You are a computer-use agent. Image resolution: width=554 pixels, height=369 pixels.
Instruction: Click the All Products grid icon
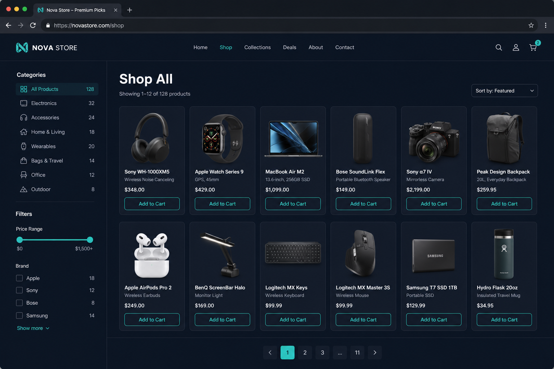pos(24,89)
